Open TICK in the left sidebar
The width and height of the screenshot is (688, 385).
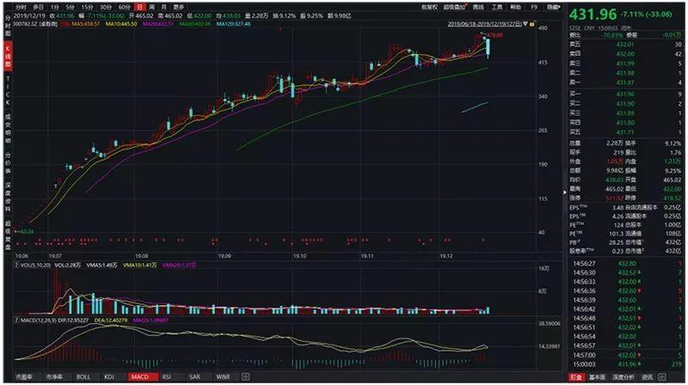8,91
